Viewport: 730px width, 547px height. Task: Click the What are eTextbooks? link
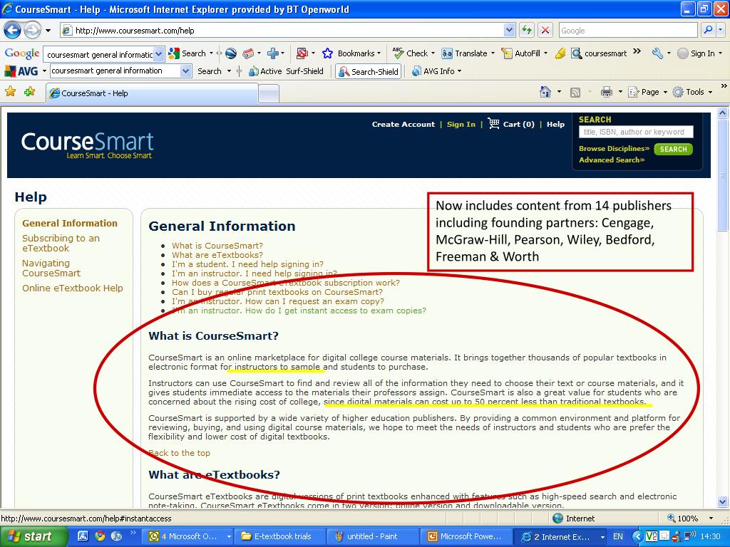[217, 255]
